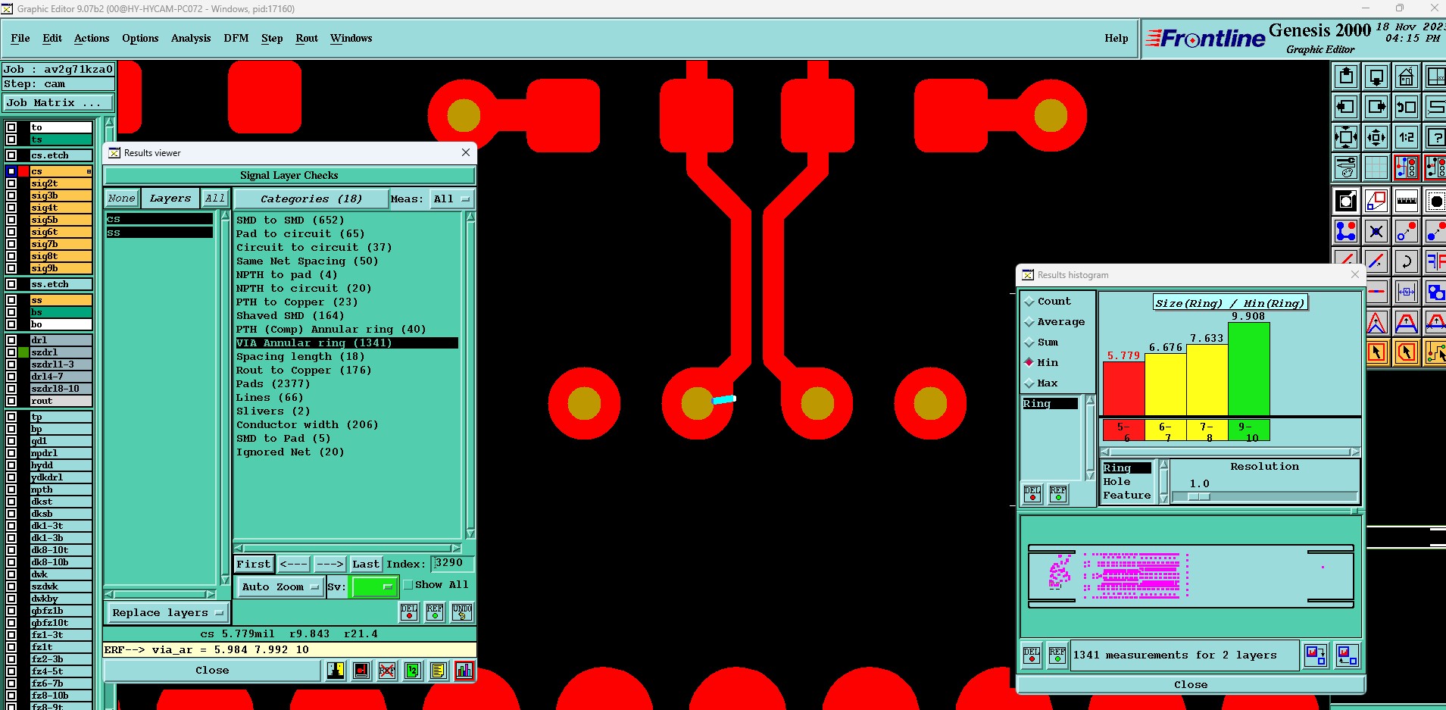Click the Index input field
The height and width of the screenshot is (710, 1446).
pos(452,563)
